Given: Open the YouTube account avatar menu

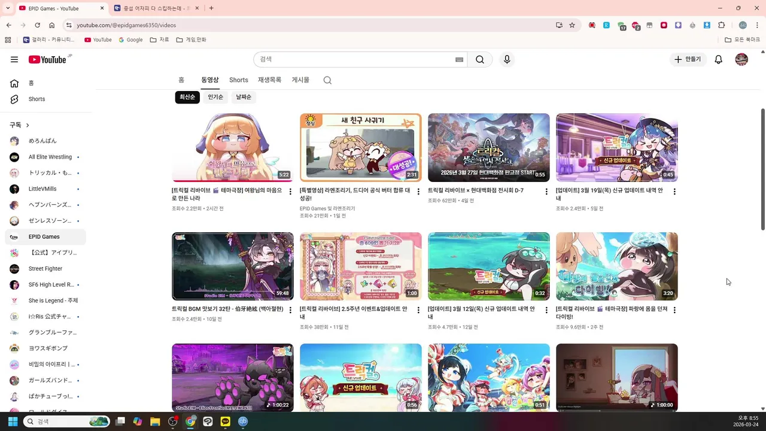Looking at the screenshot, I should point(741,59).
